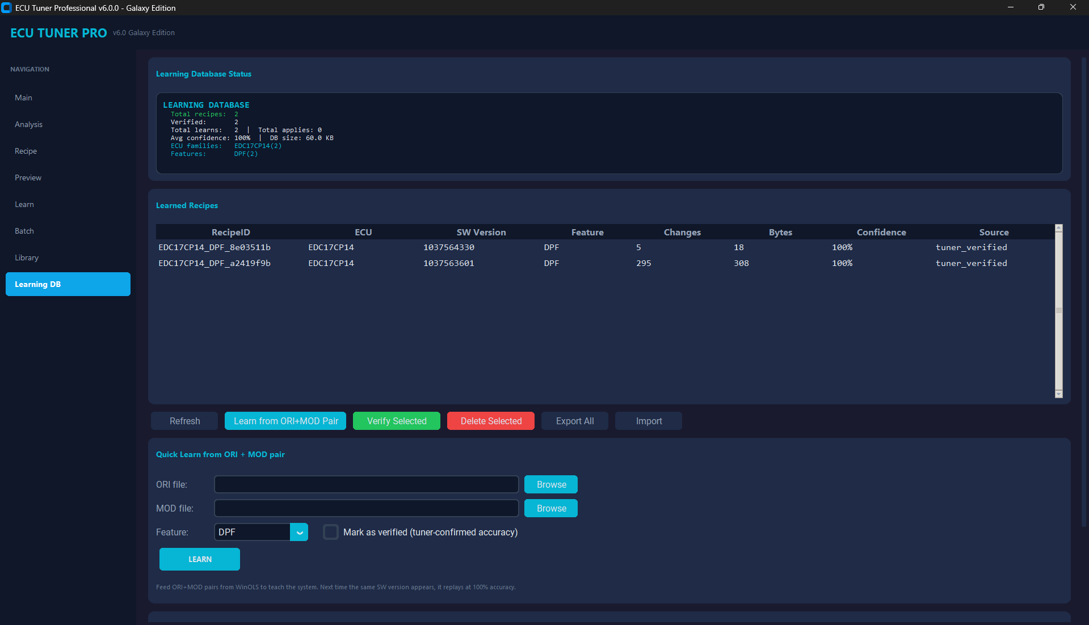Switch to the Preview section
The image size is (1089, 625).
[x=27, y=177]
